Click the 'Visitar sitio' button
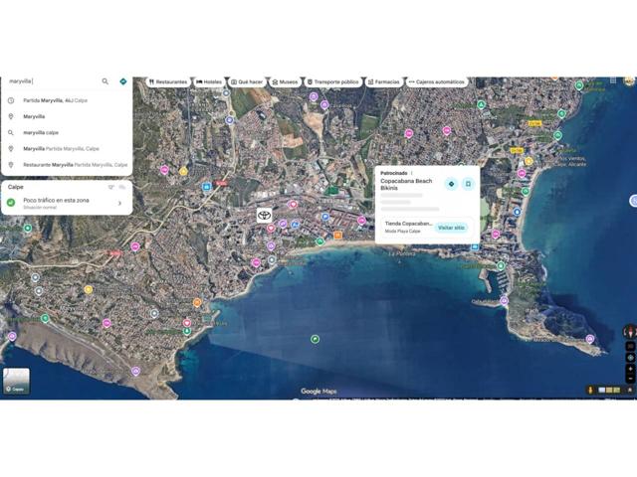637x477 pixels. pyautogui.click(x=451, y=228)
